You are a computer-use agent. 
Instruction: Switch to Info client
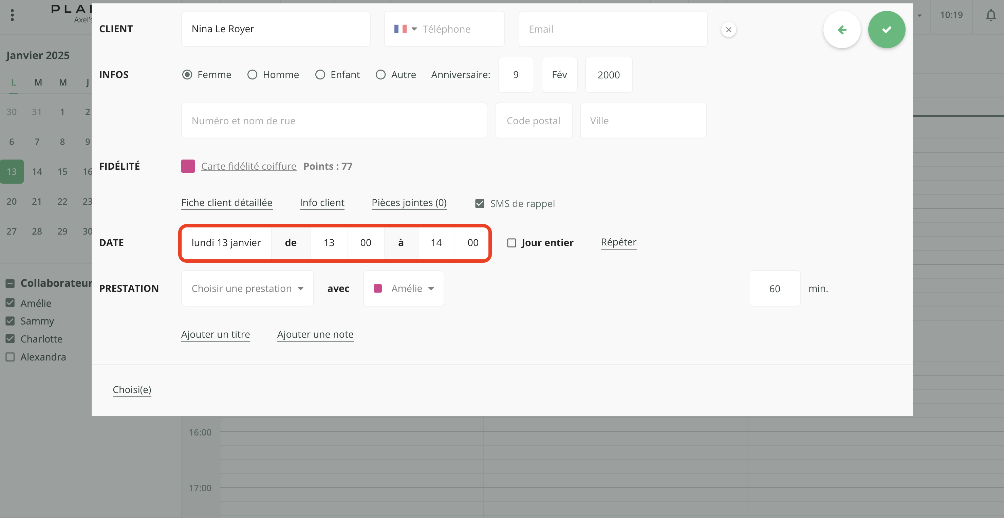[322, 203]
